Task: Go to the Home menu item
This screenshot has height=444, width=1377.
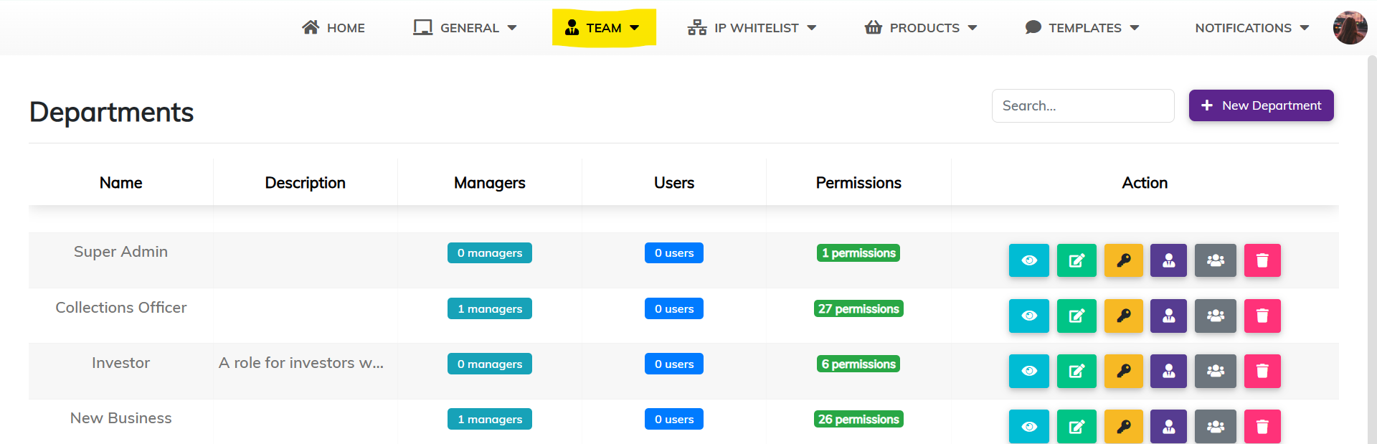Action: (x=333, y=28)
